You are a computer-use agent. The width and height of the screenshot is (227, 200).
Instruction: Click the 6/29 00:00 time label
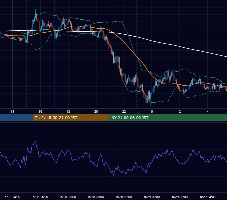tap(152, 197)
